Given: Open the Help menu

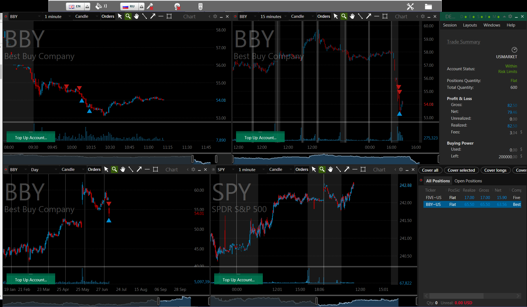Looking at the screenshot, I should [x=511, y=25].
